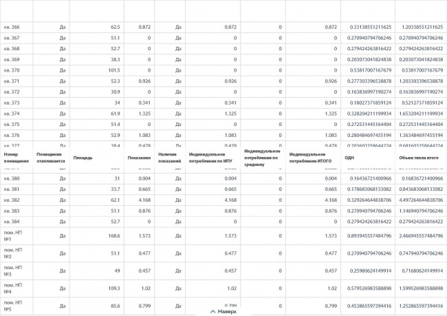This screenshot has height=316, width=447.
Task: Click the Индивидуальное потребление по ИПУ header
Action: coord(210,158)
